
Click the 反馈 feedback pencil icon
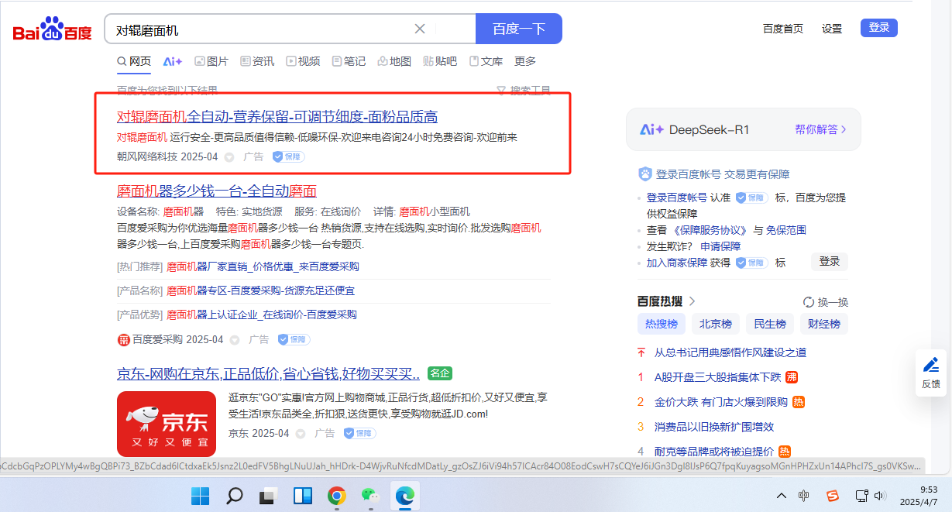point(930,365)
